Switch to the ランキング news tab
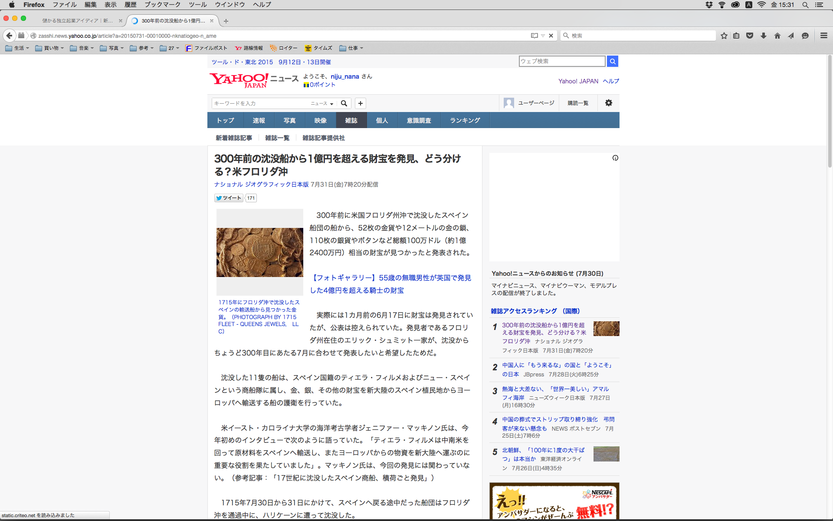 click(465, 120)
